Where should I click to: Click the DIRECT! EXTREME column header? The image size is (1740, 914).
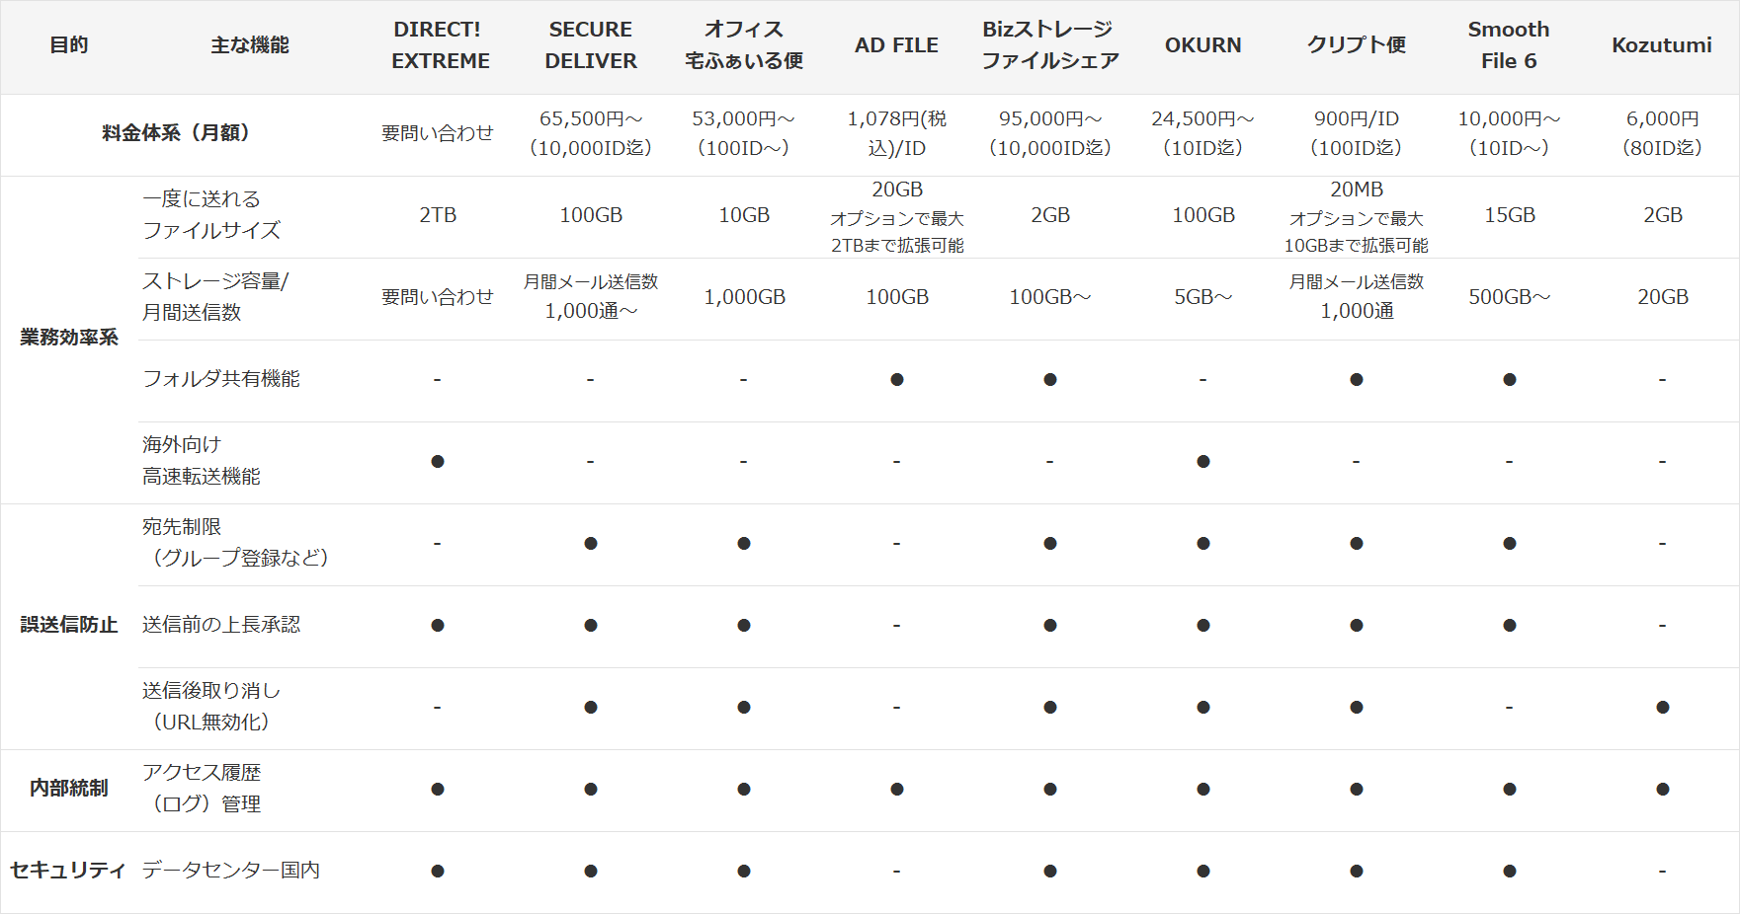[x=439, y=45]
